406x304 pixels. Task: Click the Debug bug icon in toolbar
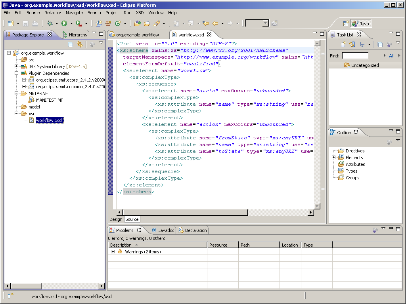coord(50,24)
